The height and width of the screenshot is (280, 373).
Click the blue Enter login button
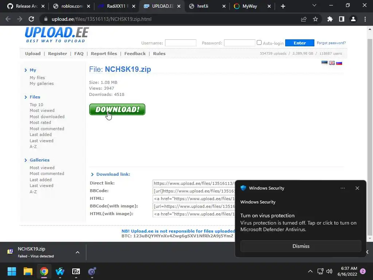299,43
